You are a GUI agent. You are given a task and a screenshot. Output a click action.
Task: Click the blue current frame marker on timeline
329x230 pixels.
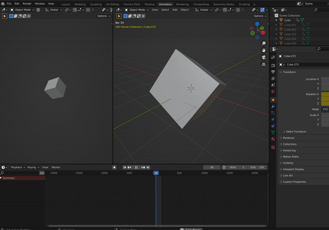pos(156,173)
